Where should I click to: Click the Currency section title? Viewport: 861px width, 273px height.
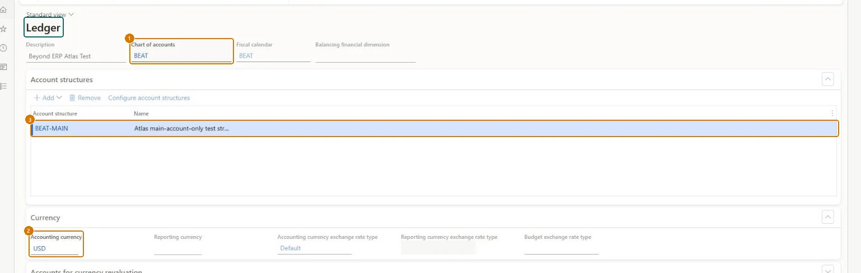[x=45, y=218]
